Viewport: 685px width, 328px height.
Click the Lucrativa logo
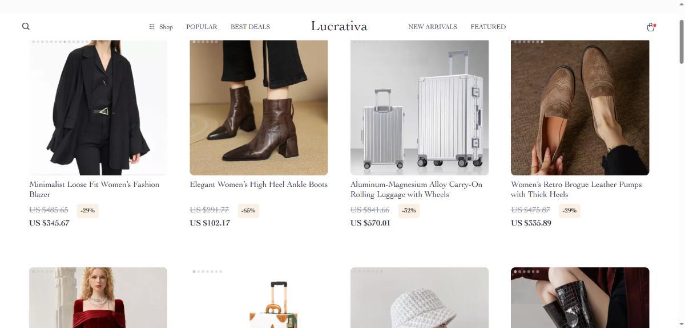[x=339, y=26]
